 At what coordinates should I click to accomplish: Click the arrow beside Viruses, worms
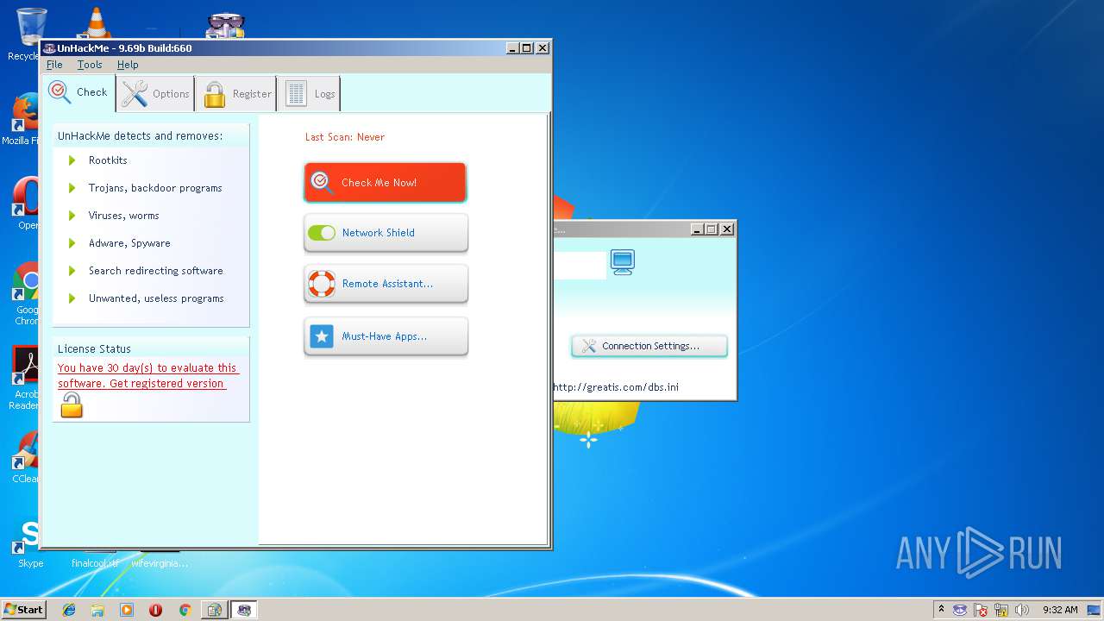point(72,216)
